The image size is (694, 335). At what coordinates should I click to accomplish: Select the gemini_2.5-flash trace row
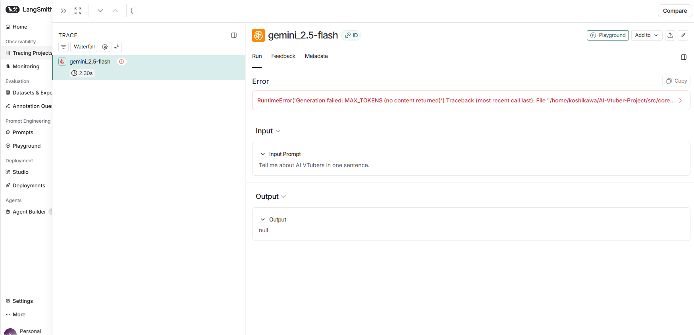(149, 67)
